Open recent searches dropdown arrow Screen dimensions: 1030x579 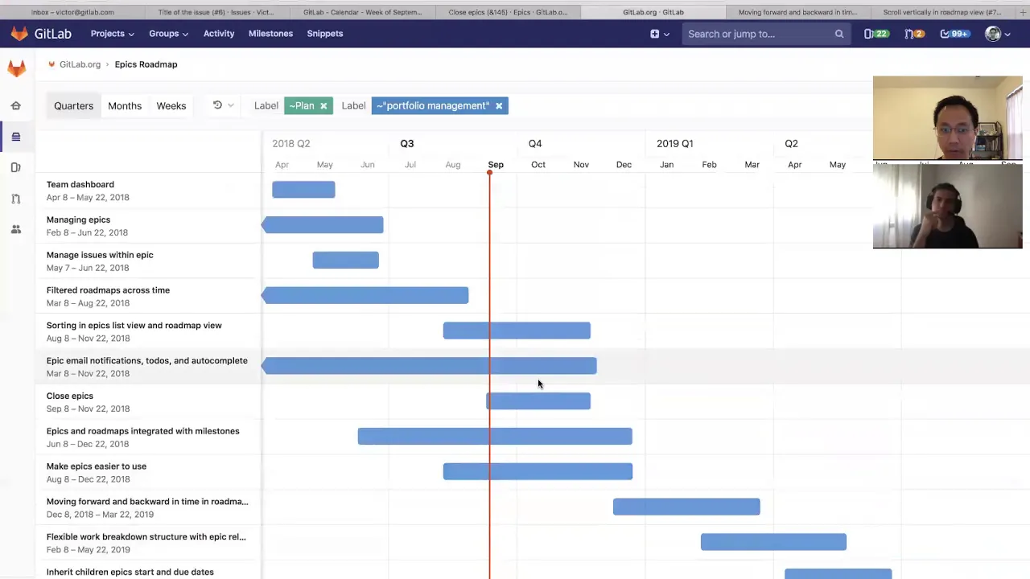[x=230, y=105]
